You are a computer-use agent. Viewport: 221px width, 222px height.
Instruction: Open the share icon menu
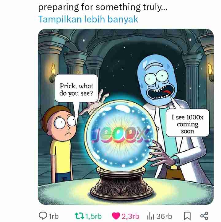tap(204, 216)
